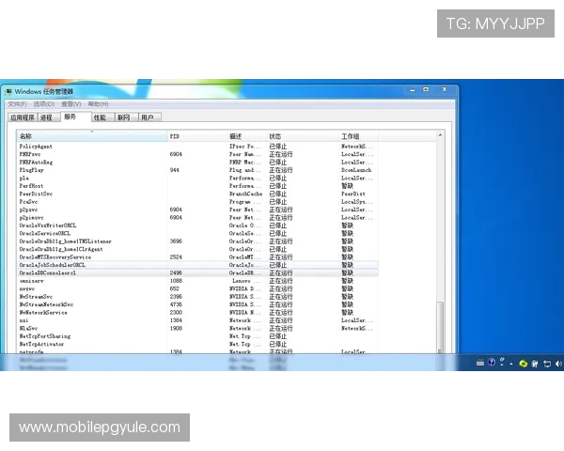Sort by the 描述 column header
This screenshot has width=564, height=451.
tap(246, 136)
